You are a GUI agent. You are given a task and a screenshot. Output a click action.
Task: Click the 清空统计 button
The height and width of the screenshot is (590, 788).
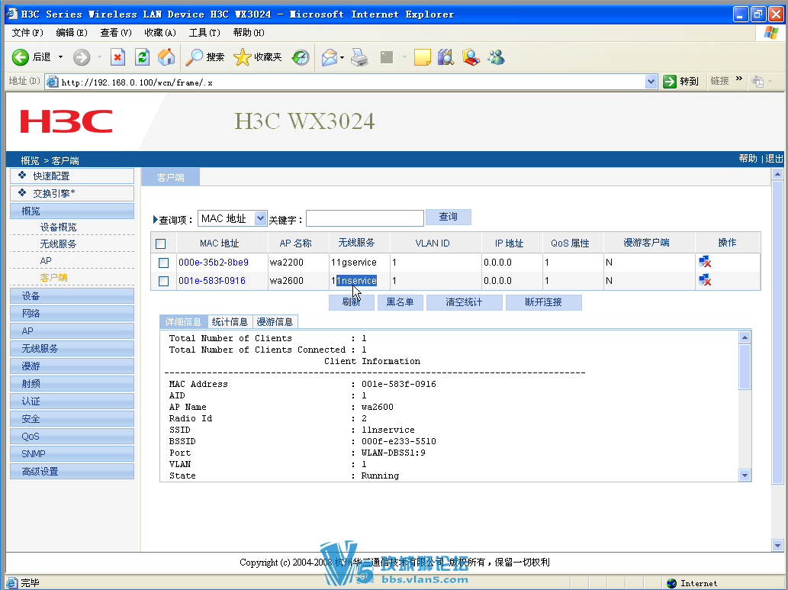tap(464, 302)
